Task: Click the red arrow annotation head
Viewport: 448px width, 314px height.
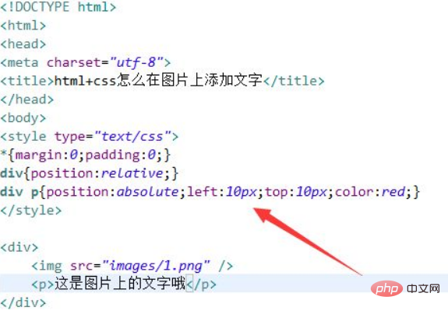Action: (263, 216)
